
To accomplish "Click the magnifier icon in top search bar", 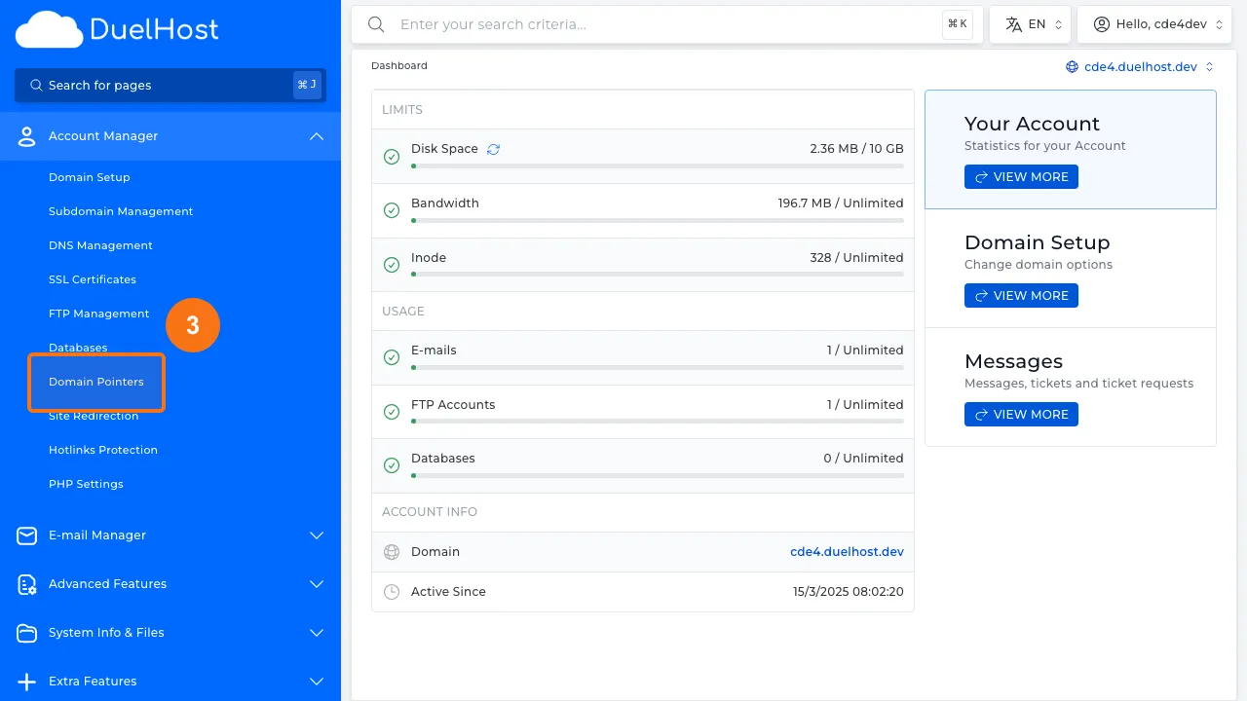I will click(376, 24).
